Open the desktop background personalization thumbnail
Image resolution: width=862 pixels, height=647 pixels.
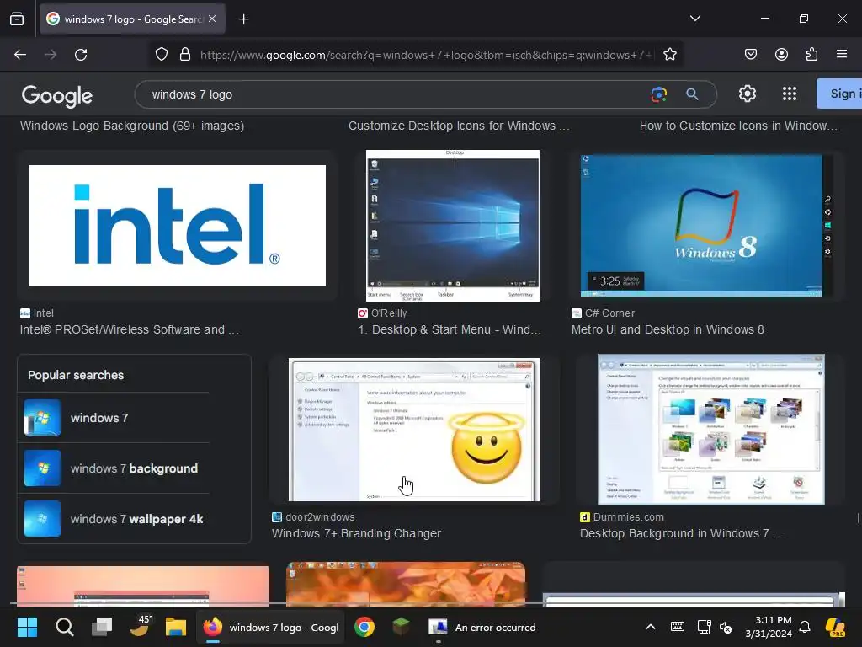pos(710,429)
